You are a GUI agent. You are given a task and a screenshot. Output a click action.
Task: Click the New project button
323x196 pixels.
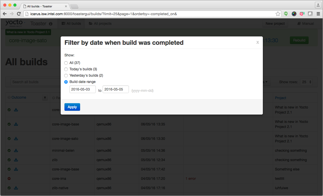(x=275, y=24)
